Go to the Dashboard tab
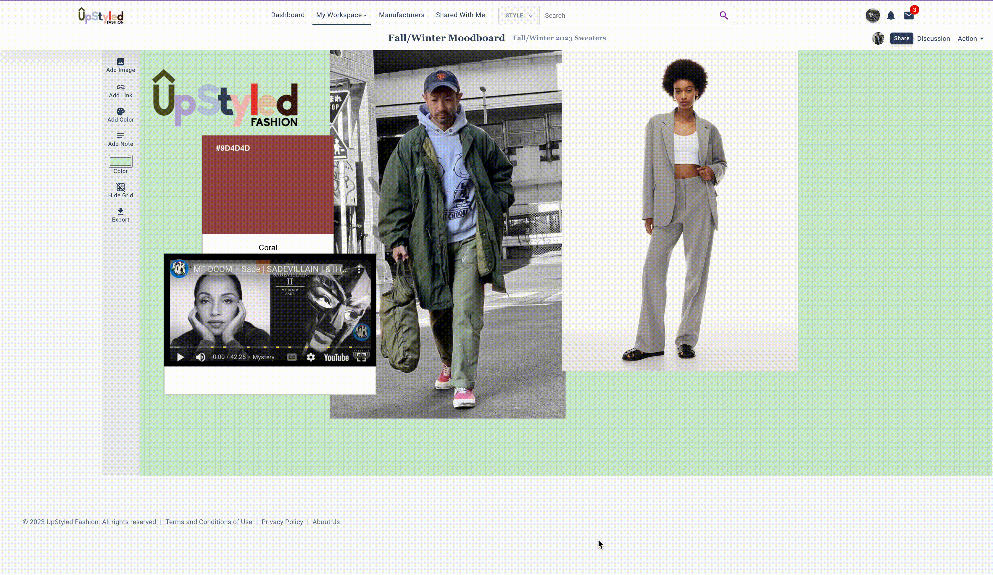 288,15
